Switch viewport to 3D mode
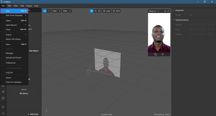The image size is (216, 116). coord(45,11)
